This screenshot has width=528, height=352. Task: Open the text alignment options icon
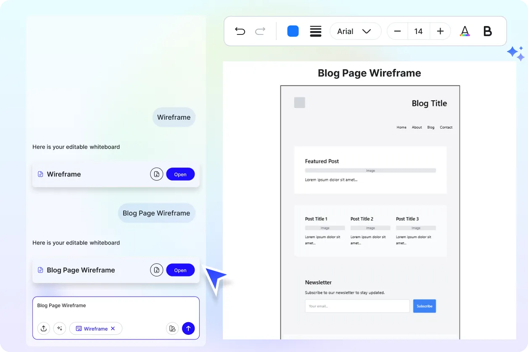316,31
